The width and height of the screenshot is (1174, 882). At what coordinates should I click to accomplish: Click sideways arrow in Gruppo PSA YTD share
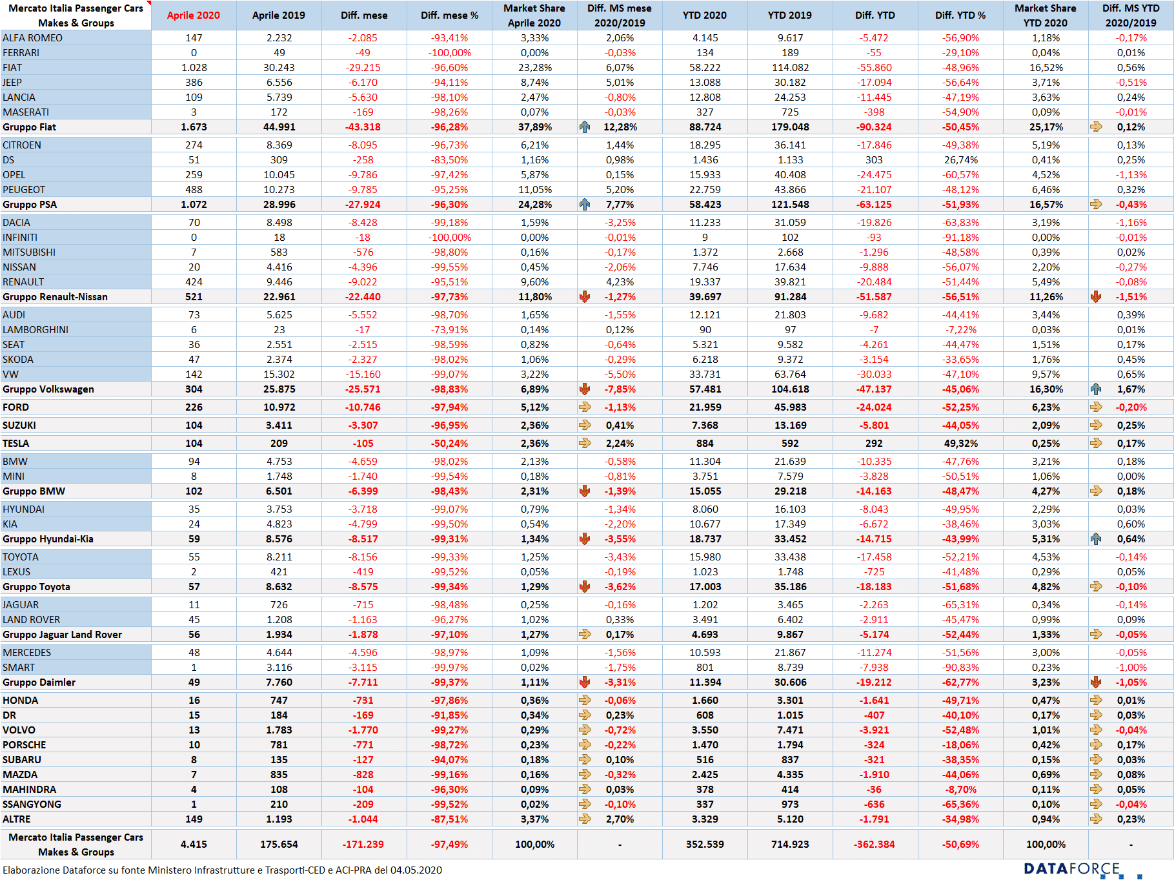point(1096,205)
